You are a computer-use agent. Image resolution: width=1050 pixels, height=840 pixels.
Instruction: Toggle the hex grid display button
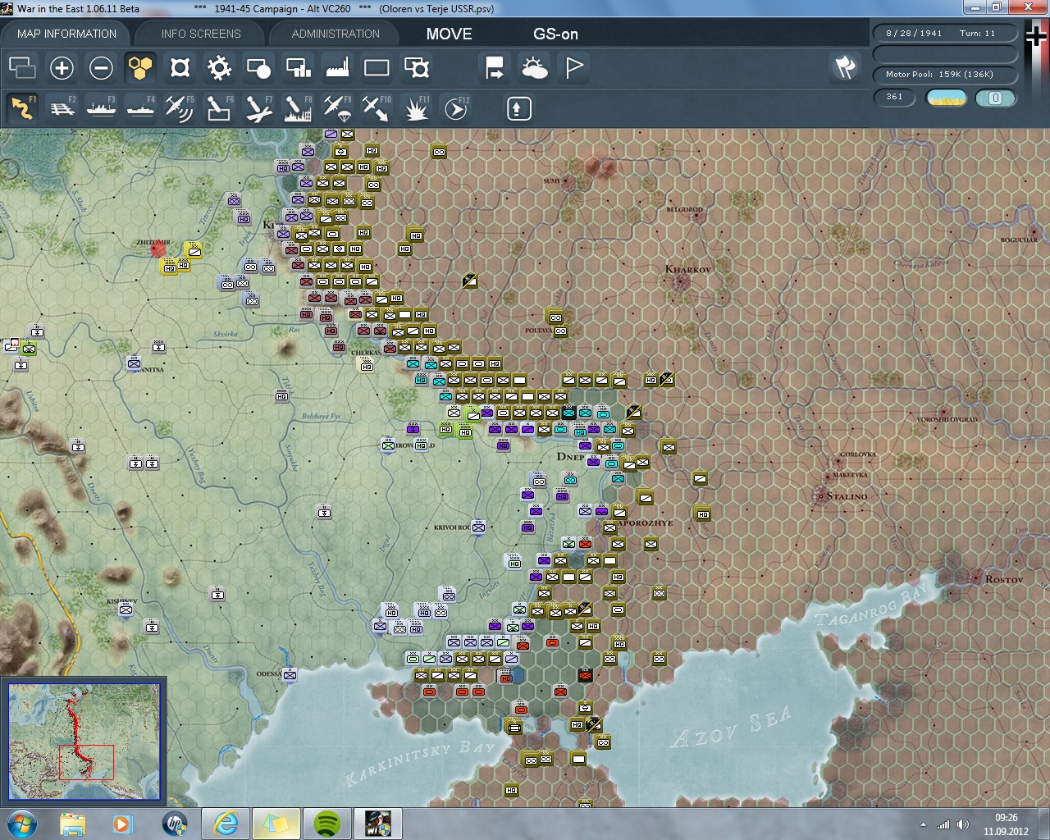[140, 68]
